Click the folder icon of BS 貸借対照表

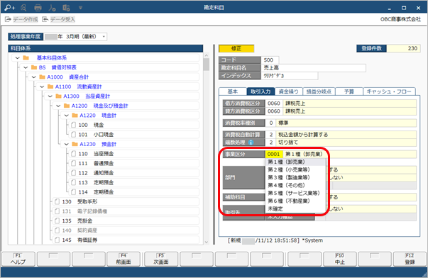pyautogui.click(x=34, y=67)
